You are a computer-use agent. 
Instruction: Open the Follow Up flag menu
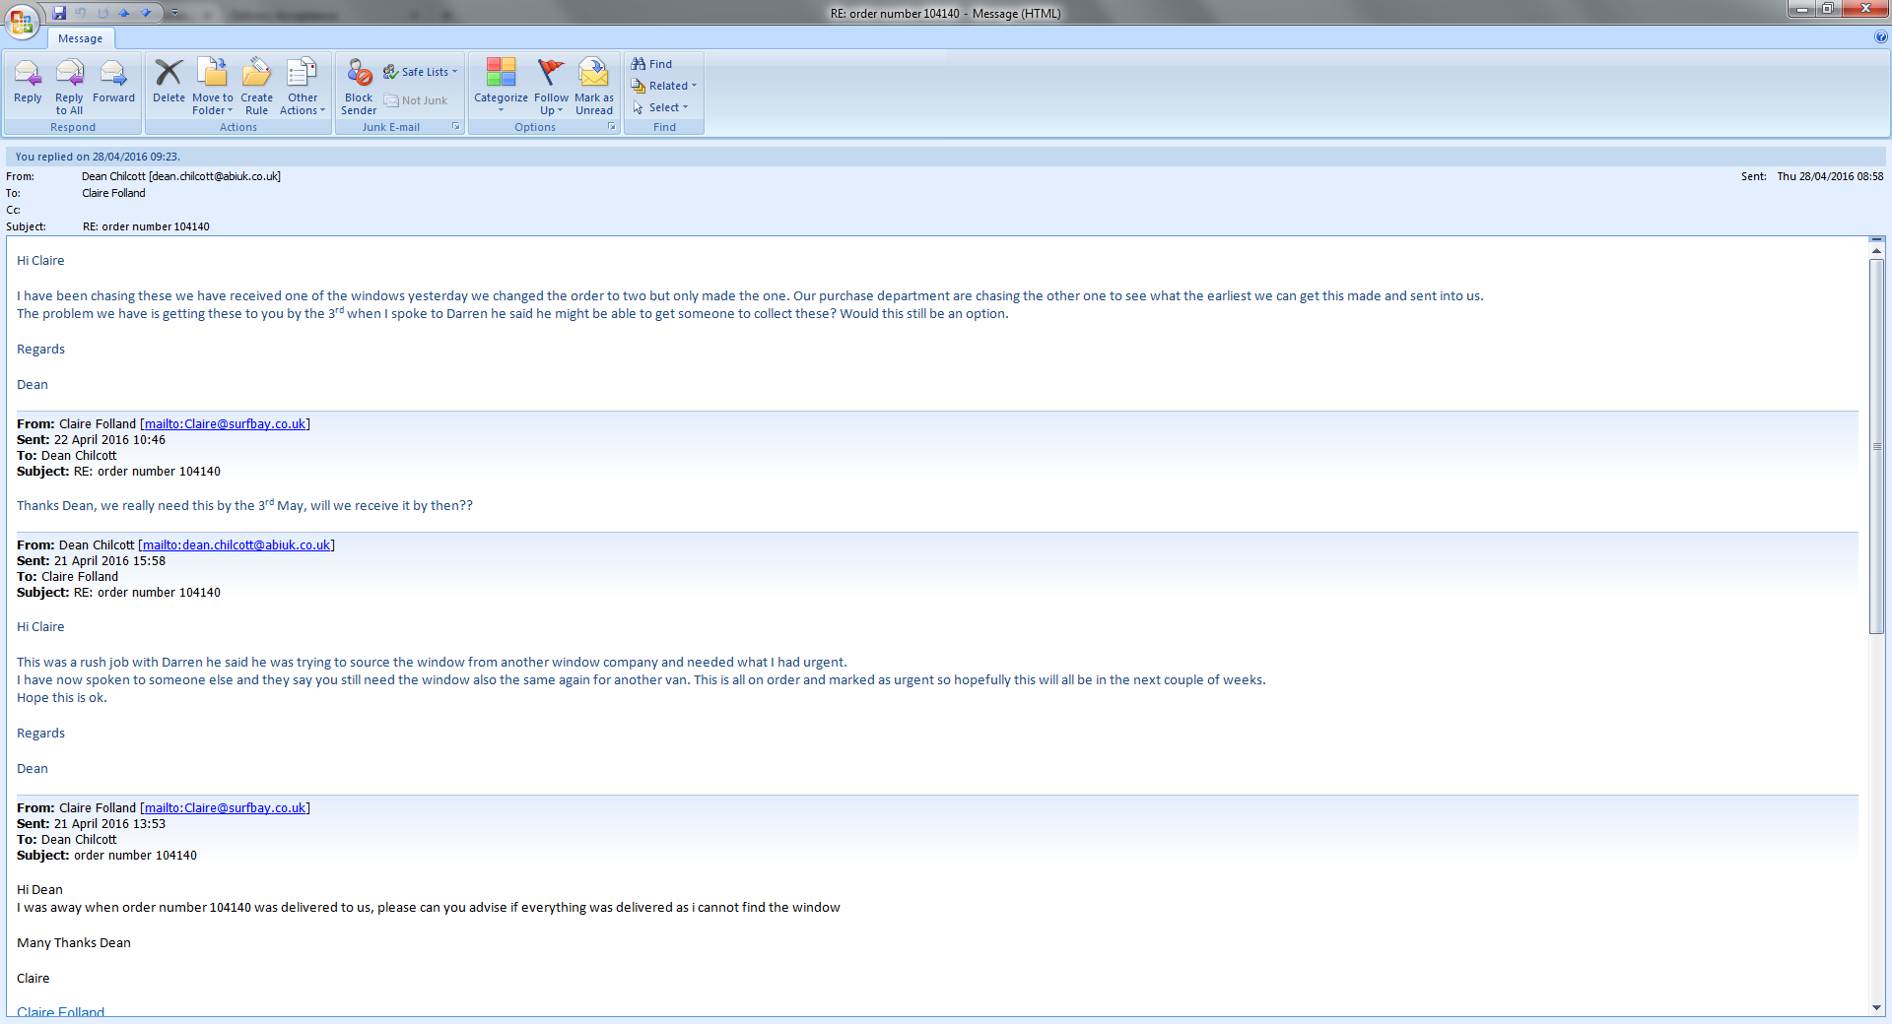pos(551,86)
